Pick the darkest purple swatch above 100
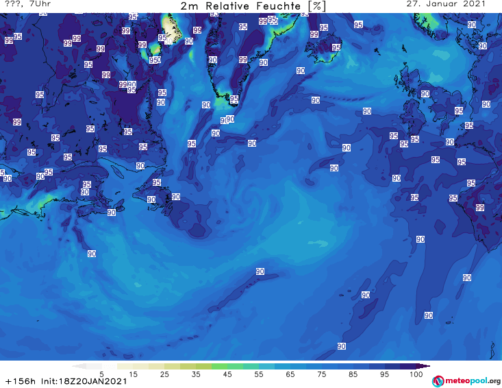 408,366
